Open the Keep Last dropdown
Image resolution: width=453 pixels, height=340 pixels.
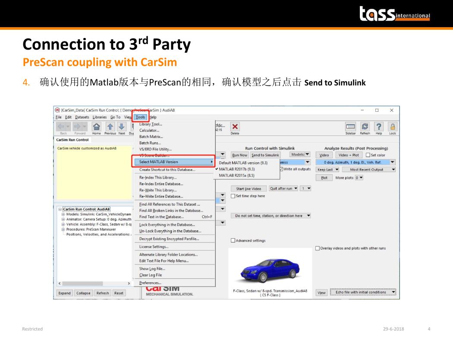pos(327,170)
